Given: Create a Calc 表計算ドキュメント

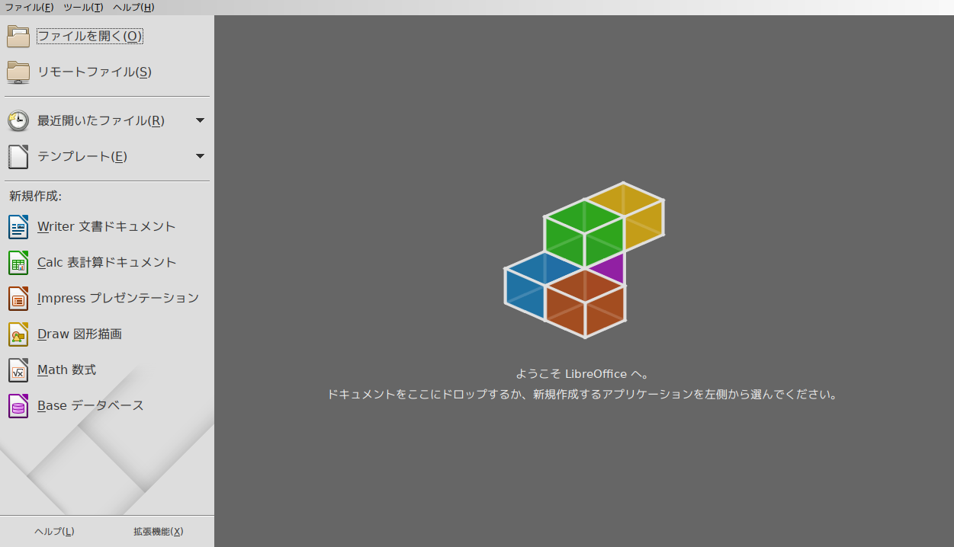Looking at the screenshot, I should pyautogui.click(x=107, y=263).
